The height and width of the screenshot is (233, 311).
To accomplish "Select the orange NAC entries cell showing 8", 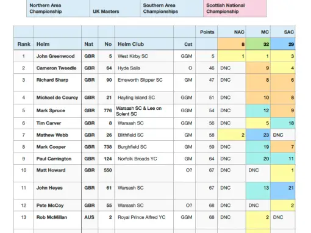I will click(x=232, y=44).
